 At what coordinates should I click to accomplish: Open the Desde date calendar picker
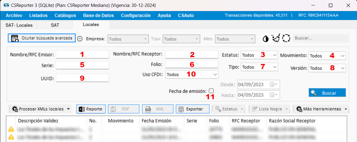[273, 85]
